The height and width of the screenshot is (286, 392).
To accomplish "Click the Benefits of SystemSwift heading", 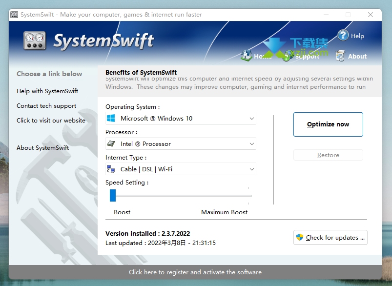I will pos(141,73).
